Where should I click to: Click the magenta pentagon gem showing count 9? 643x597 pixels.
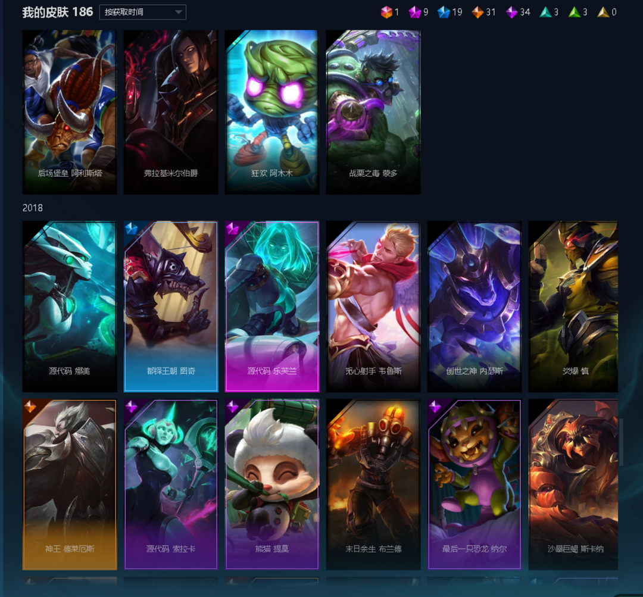click(414, 12)
